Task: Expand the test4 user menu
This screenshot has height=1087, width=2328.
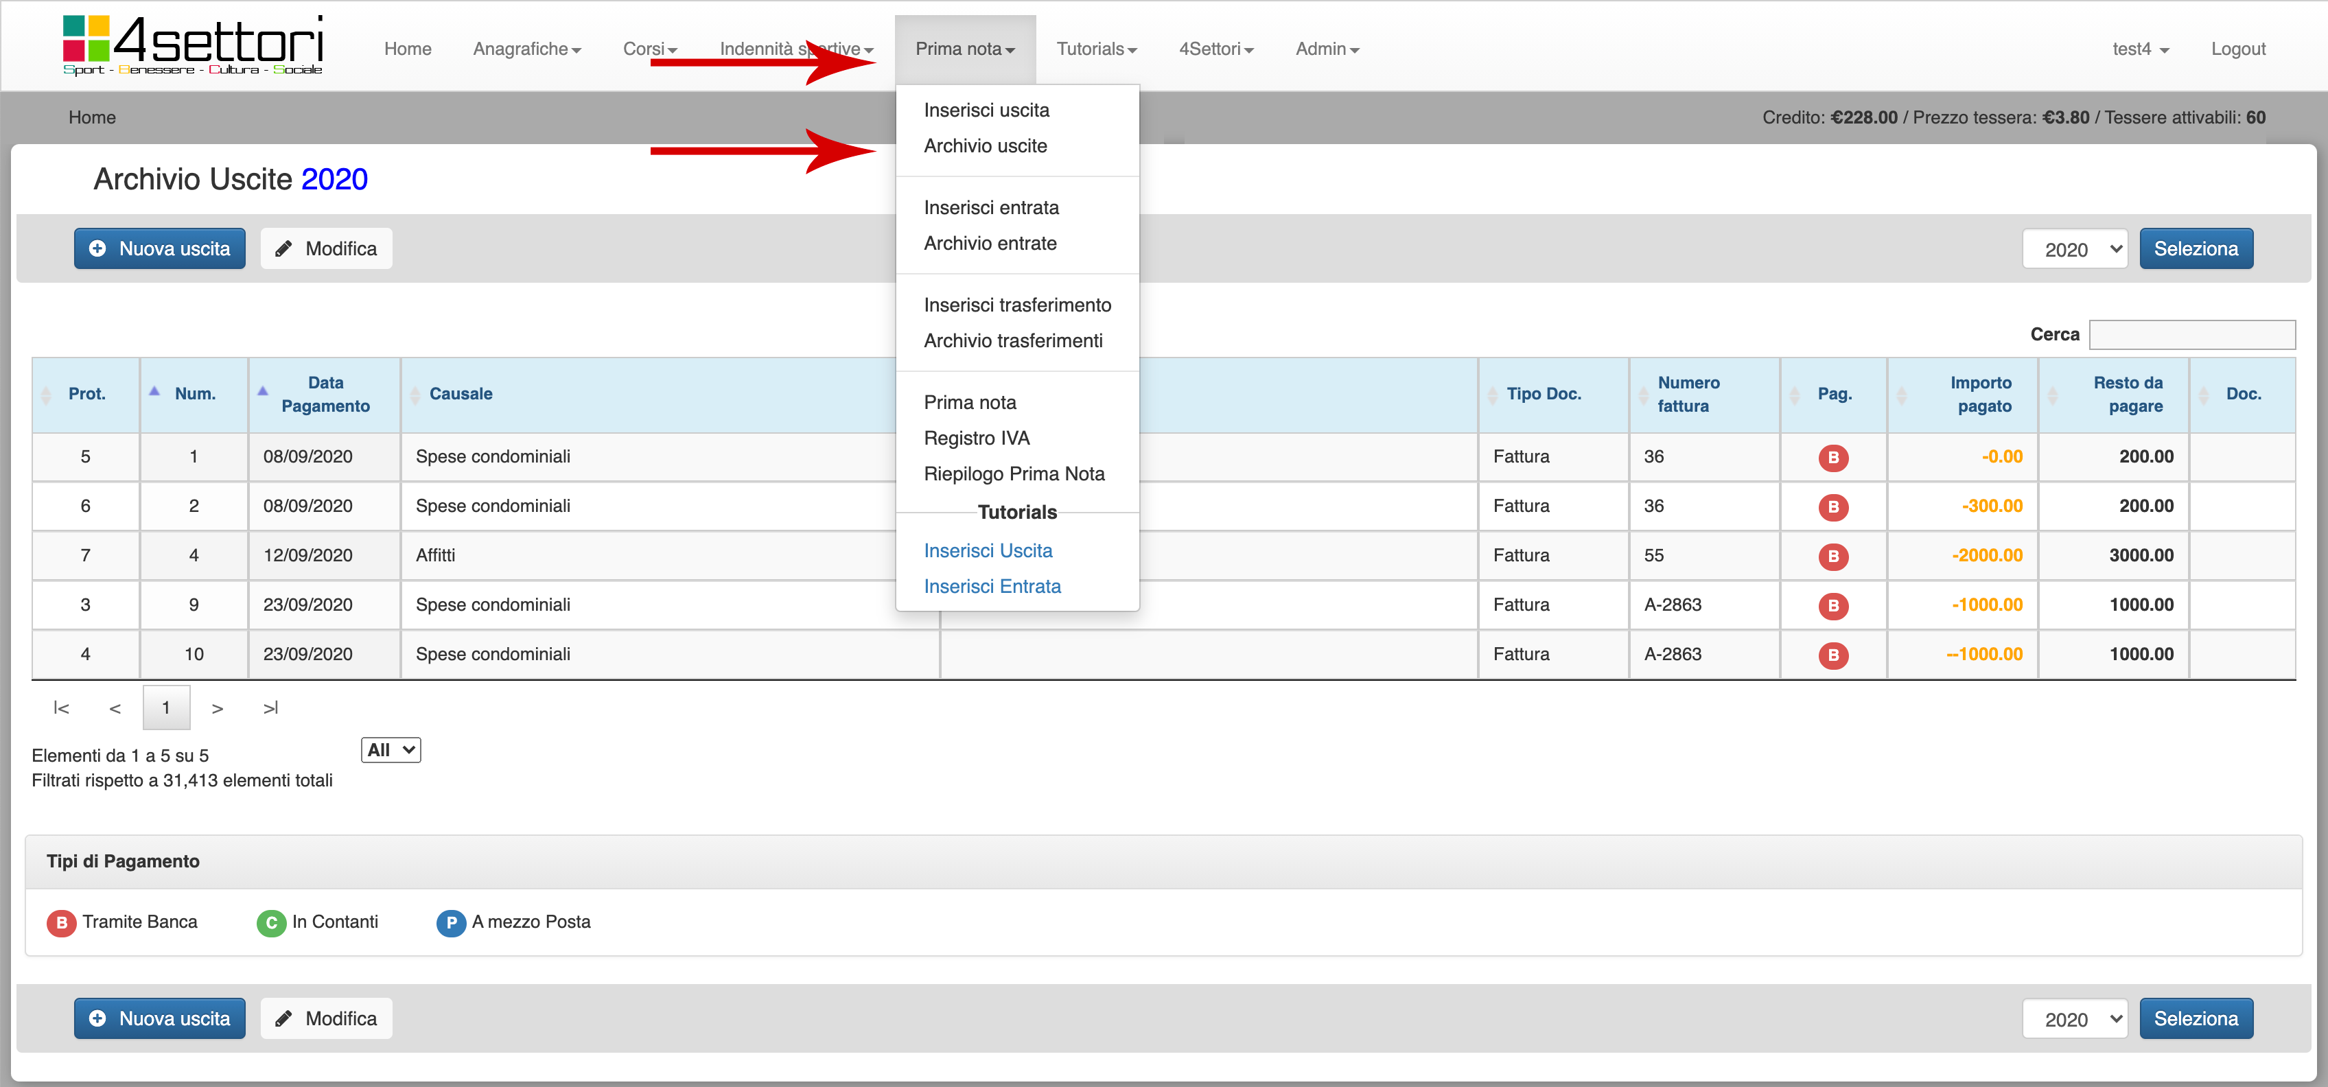Action: (2139, 49)
